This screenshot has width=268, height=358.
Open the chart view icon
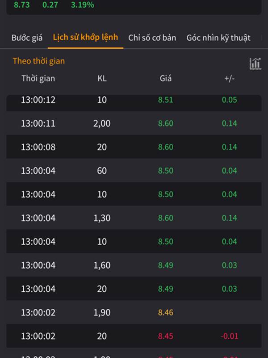(x=255, y=64)
